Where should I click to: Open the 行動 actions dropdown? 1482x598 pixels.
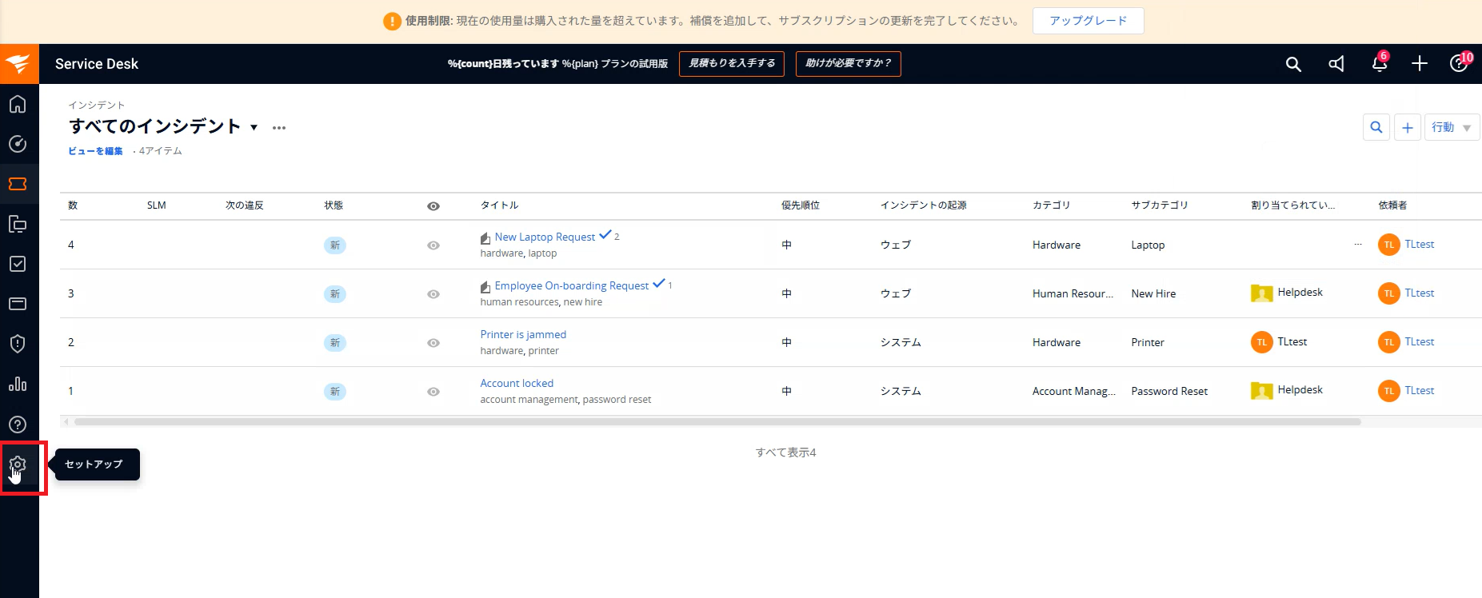(1452, 127)
